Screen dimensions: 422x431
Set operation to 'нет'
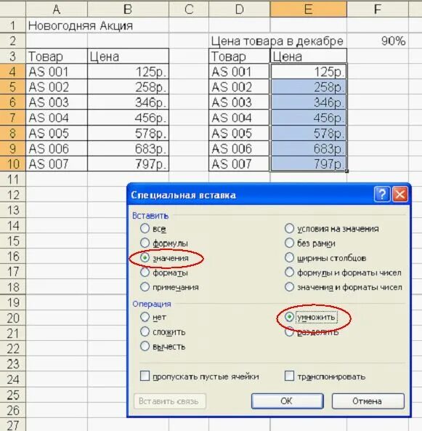click(145, 317)
